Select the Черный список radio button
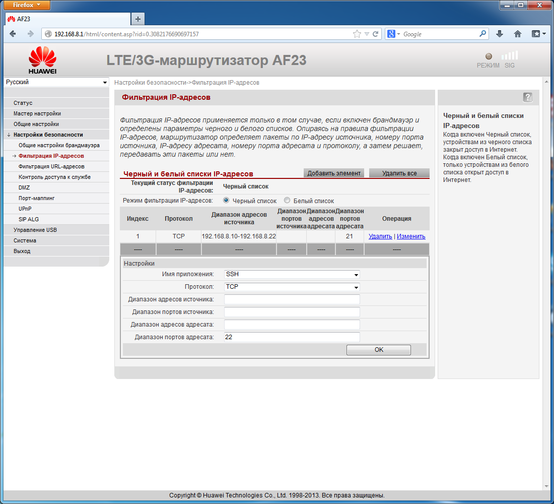The height and width of the screenshot is (504, 554). tap(226, 201)
